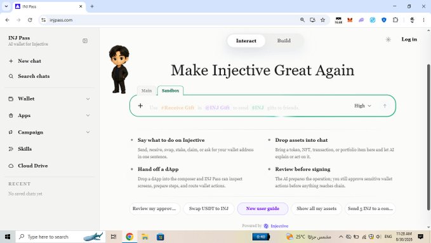Open the Windows Start menu

click(x=8, y=237)
